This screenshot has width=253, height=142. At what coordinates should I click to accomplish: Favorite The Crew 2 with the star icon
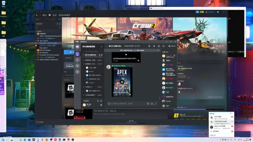(223, 51)
